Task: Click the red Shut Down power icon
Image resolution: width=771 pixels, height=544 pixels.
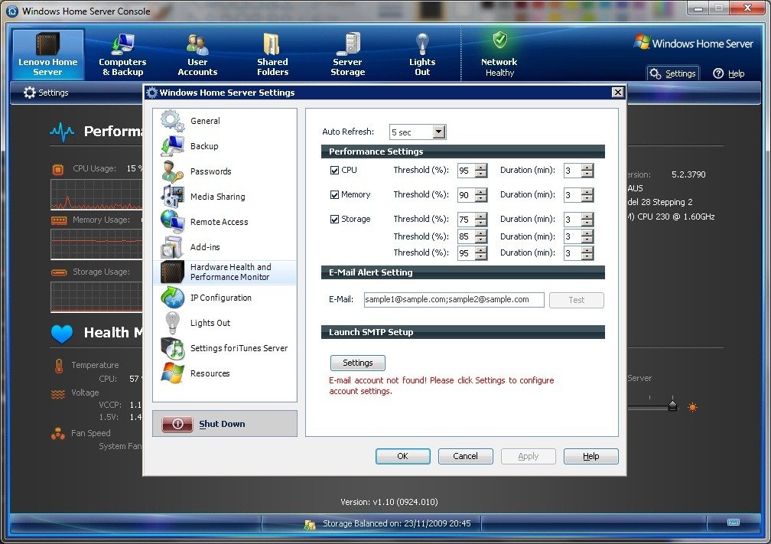Action: pos(177,424)
